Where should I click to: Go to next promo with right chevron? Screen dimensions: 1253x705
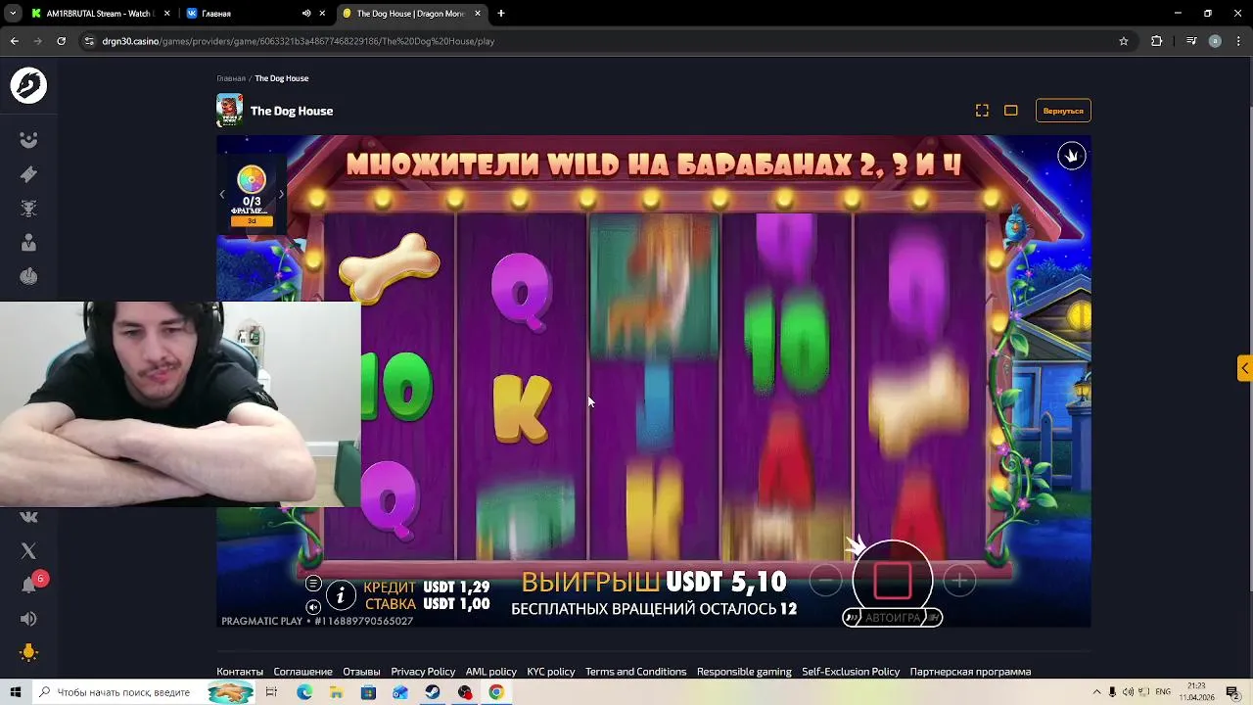[281, 195]
